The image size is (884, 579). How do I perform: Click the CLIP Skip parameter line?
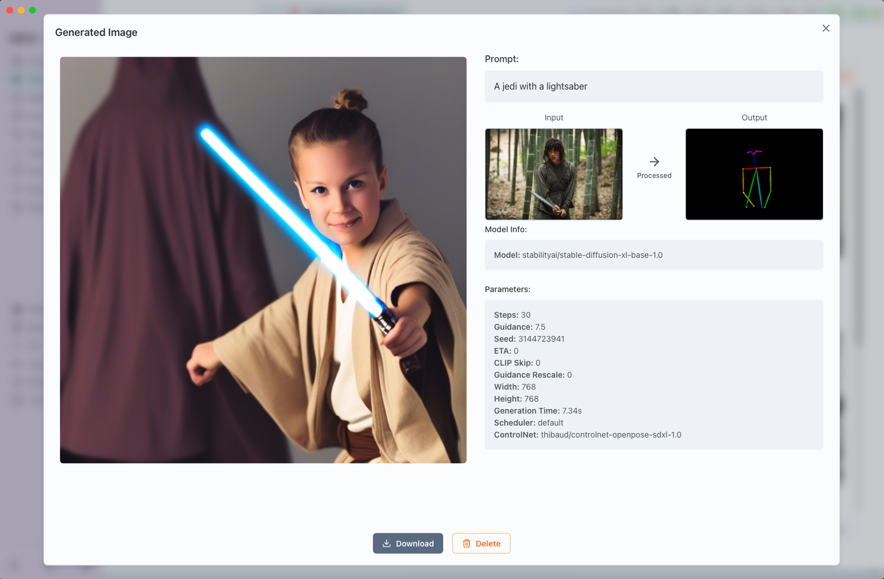tap(517, 363)
